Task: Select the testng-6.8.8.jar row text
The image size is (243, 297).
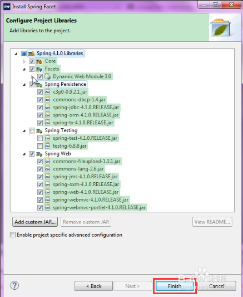Action: click(x=70, y=146)
